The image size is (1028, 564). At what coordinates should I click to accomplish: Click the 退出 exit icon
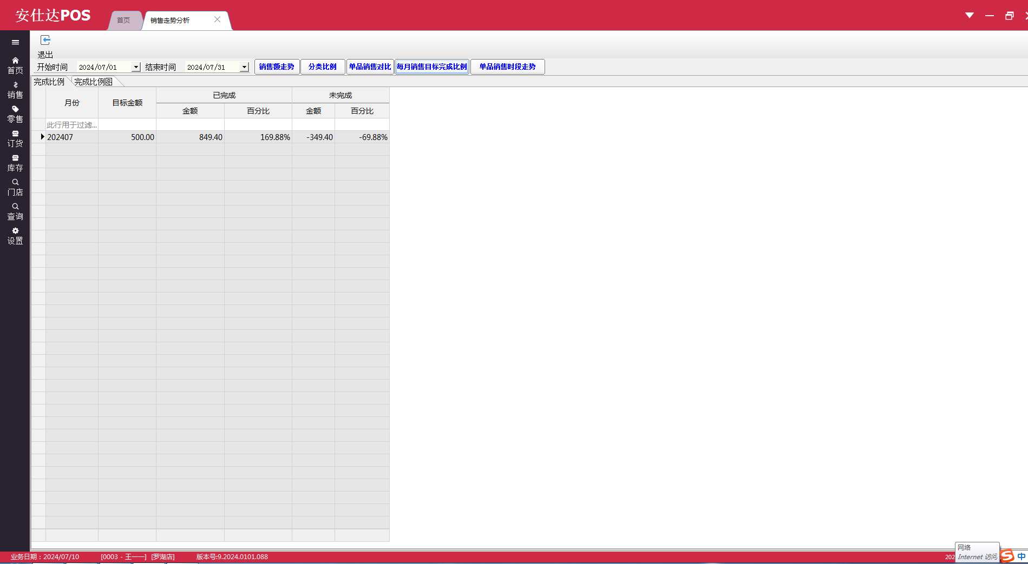[x=45, y=40]
